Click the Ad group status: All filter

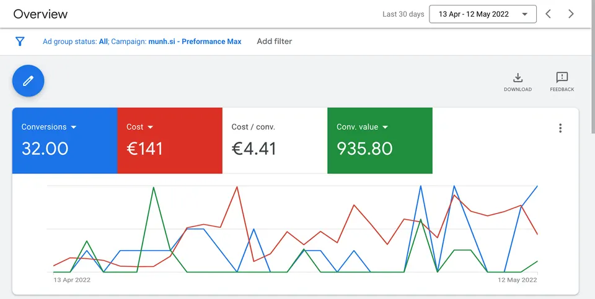(75, 41)
